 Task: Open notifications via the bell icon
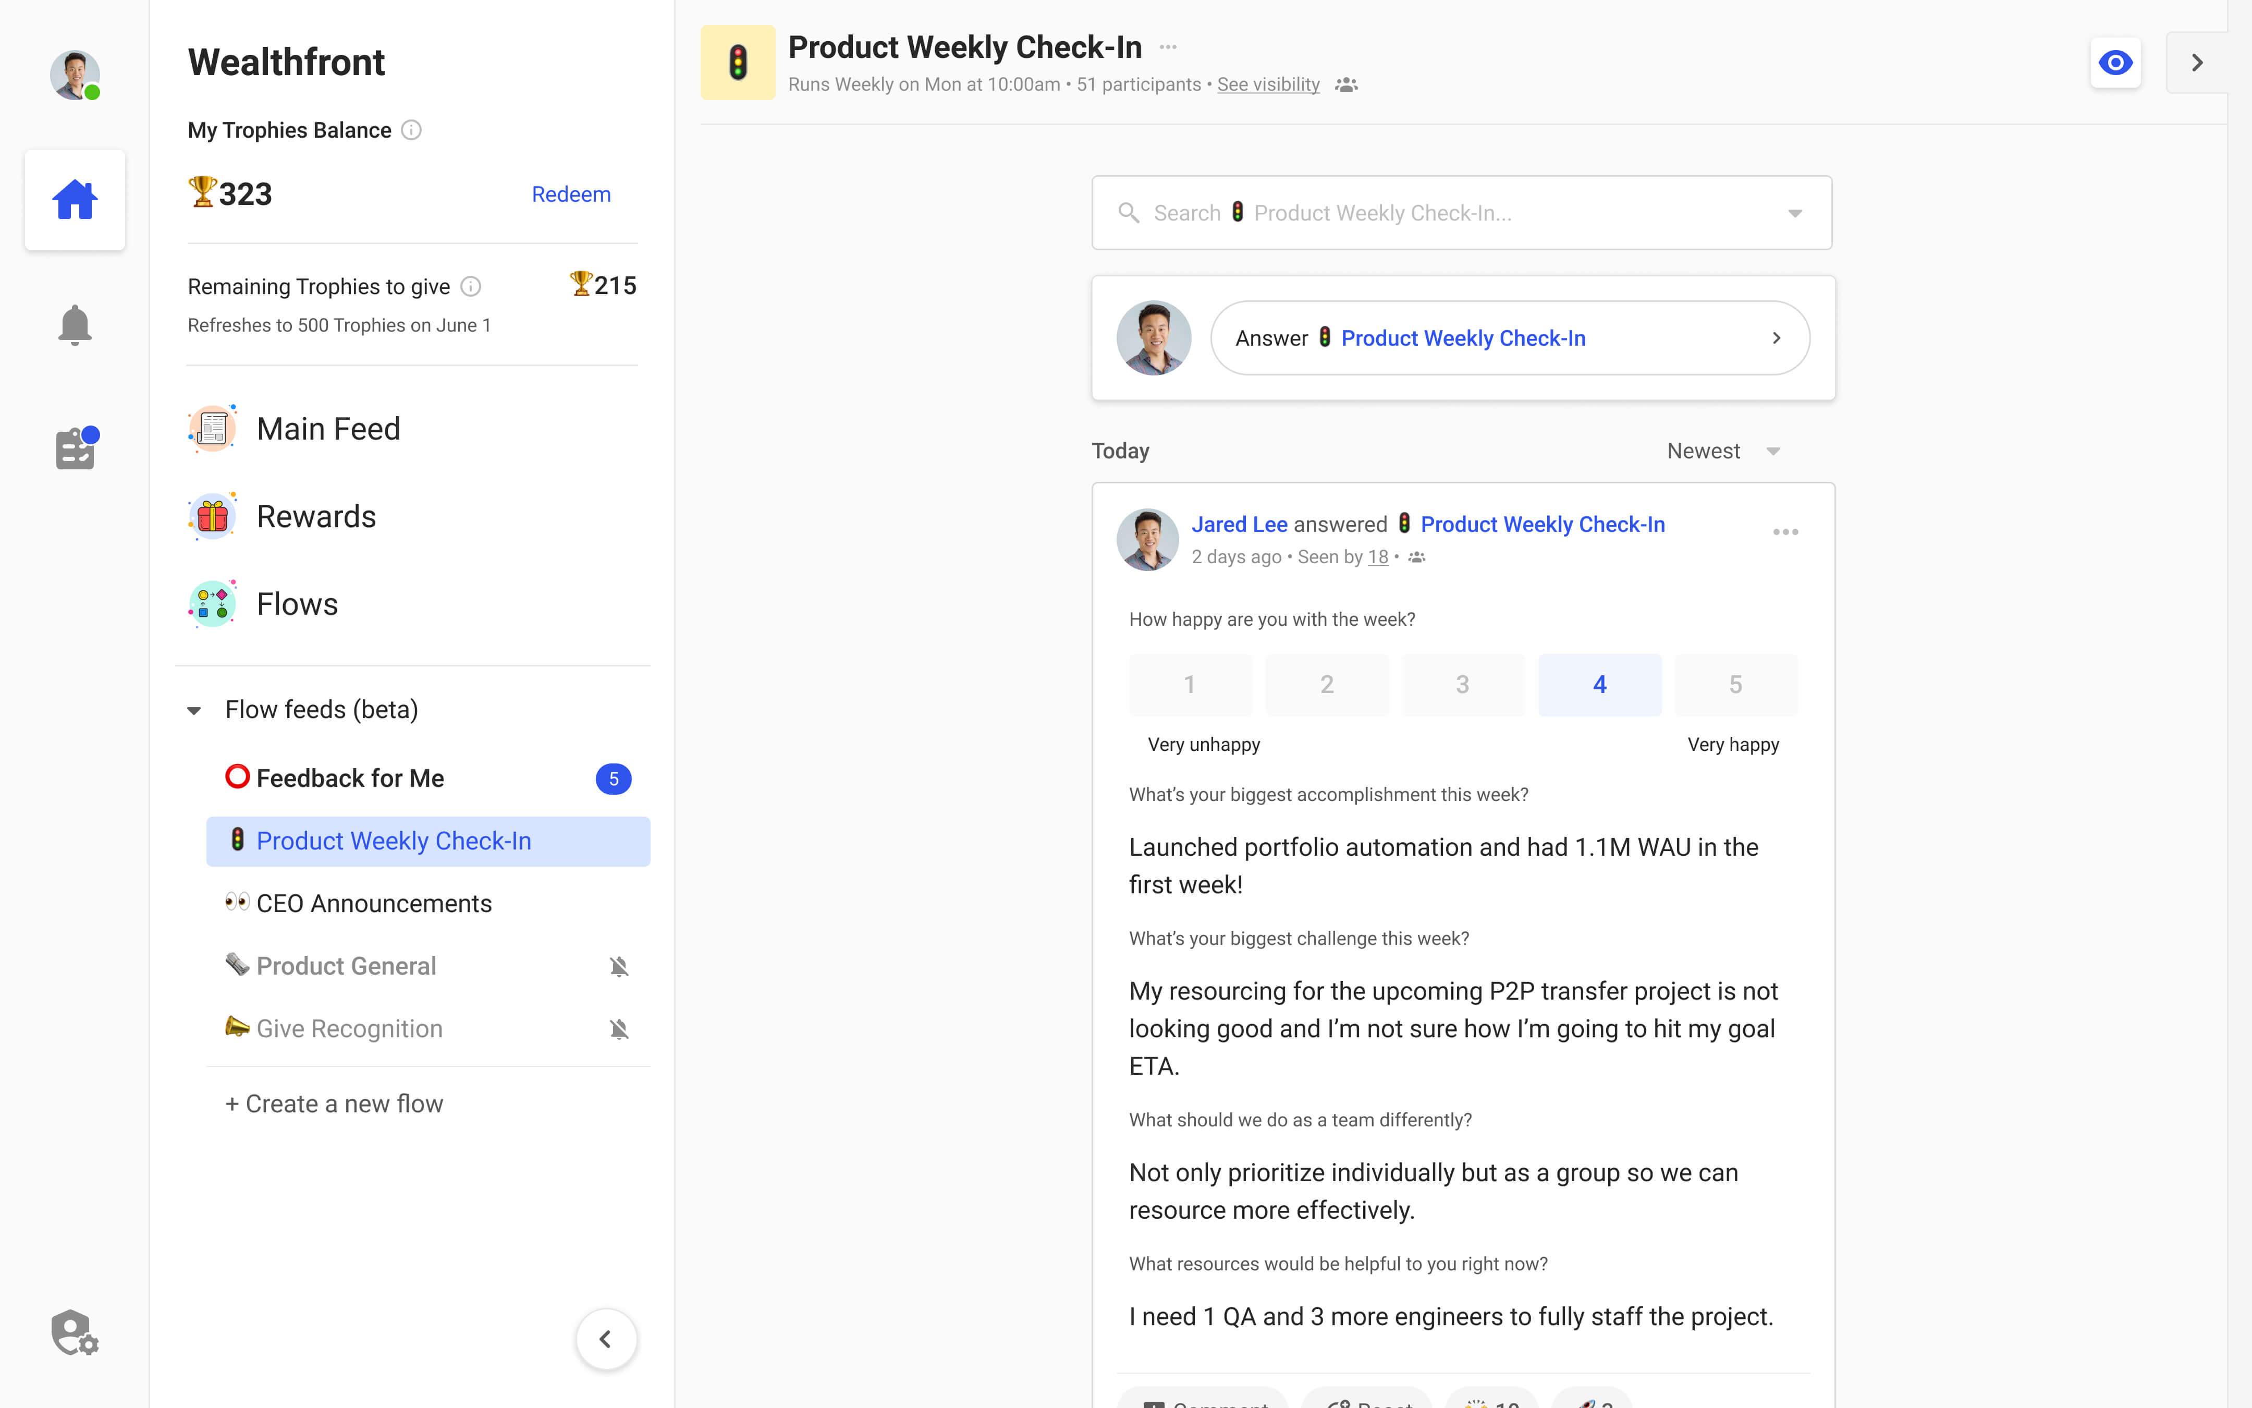[x=75, y=324]
